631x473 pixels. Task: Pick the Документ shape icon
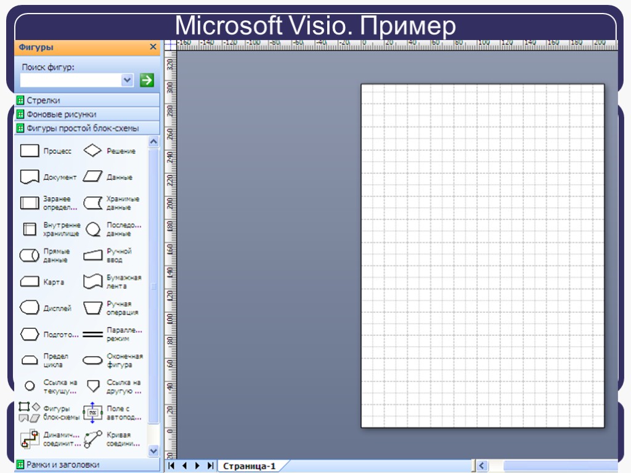click(x=30, y=177)
